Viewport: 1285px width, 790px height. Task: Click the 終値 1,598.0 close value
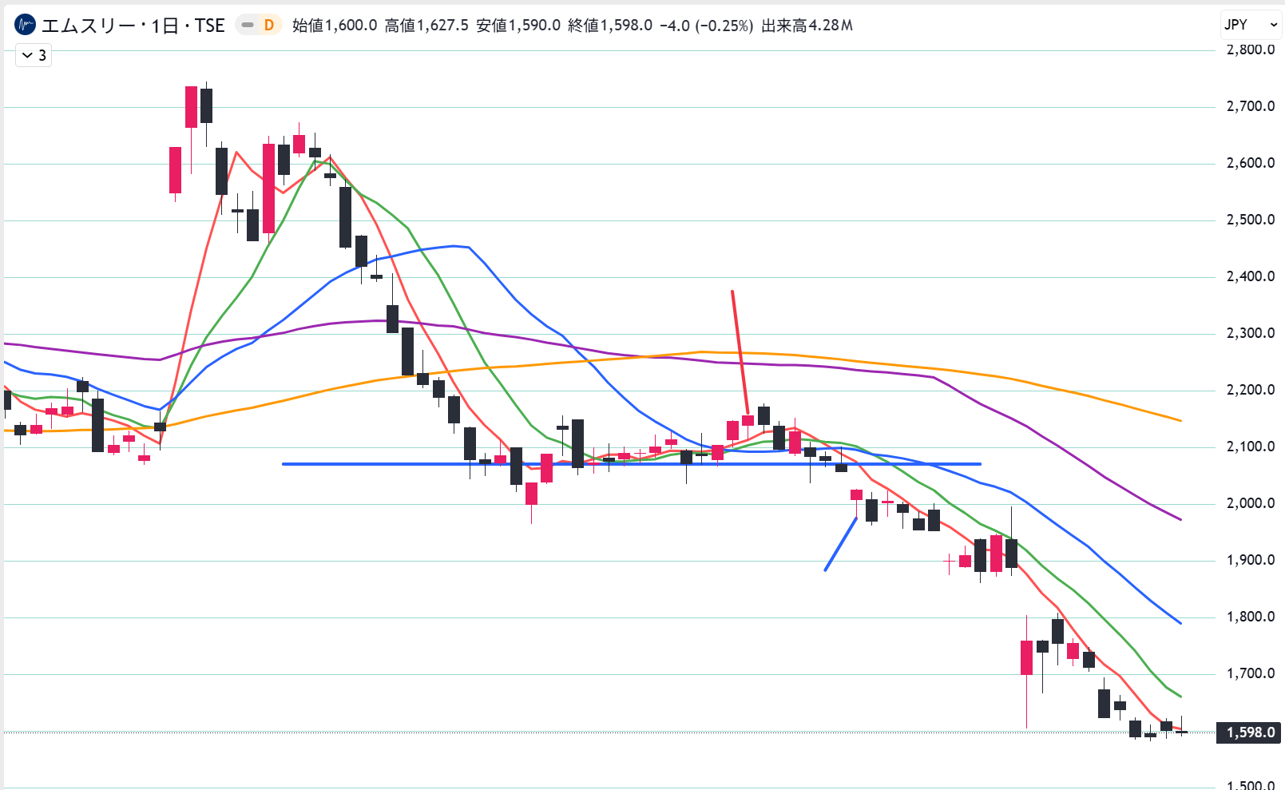(609, 26)
